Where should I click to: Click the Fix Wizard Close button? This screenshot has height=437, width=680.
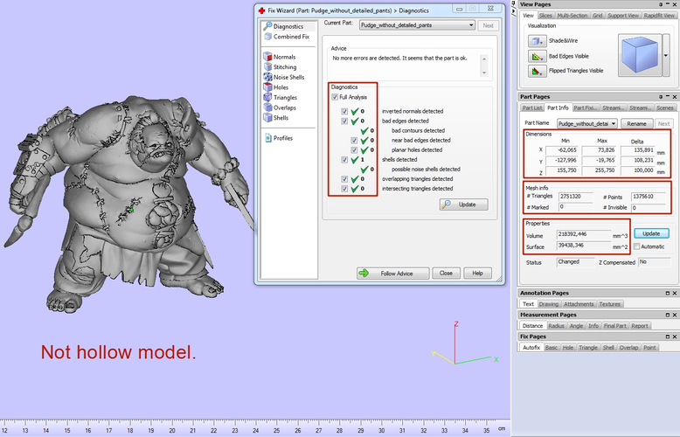pos(446,274)
